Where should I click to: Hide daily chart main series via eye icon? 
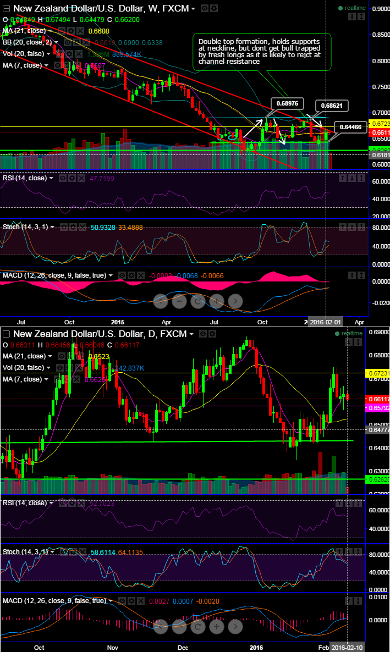click(202, 334)
